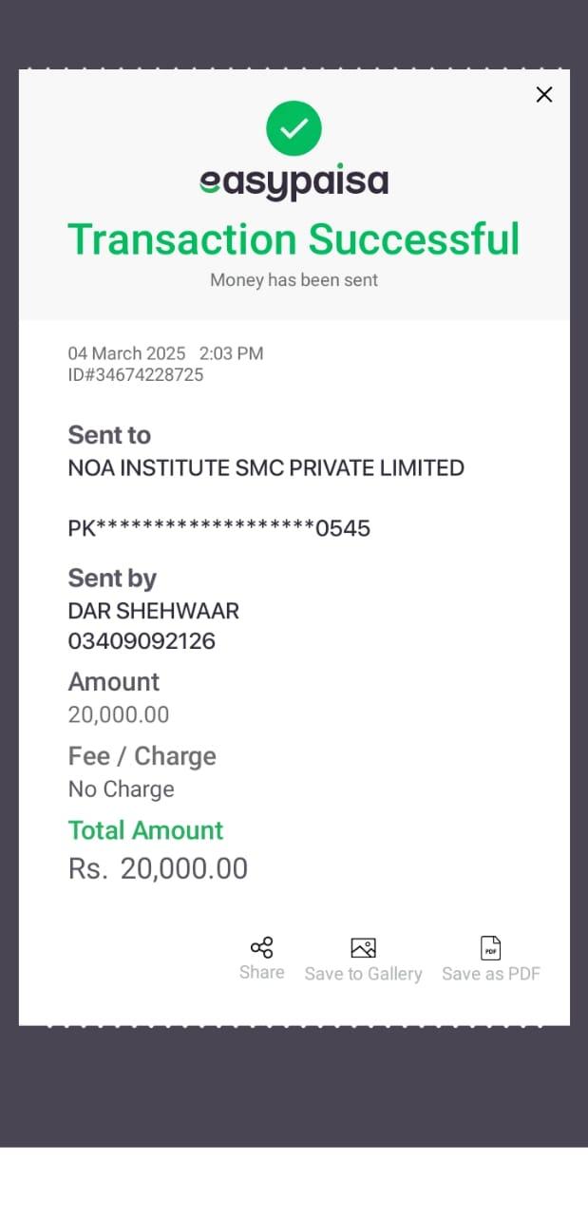Click the sender phone number 03409092126
This screenshot has height=1216, width=588.
(x=142, y=641)
